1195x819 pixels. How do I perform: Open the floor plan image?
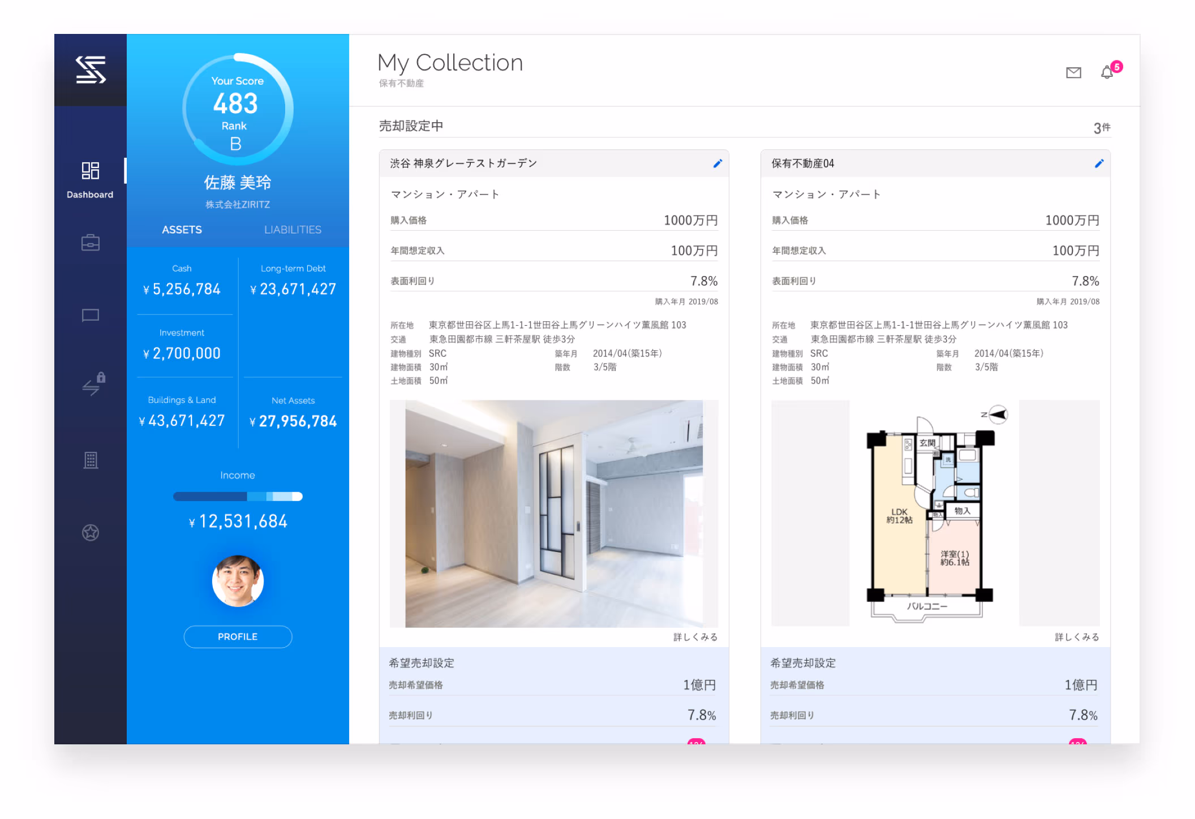[x=935, y=514]
